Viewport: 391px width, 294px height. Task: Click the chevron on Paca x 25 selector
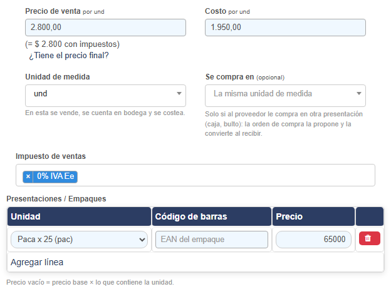click(142, 240)
